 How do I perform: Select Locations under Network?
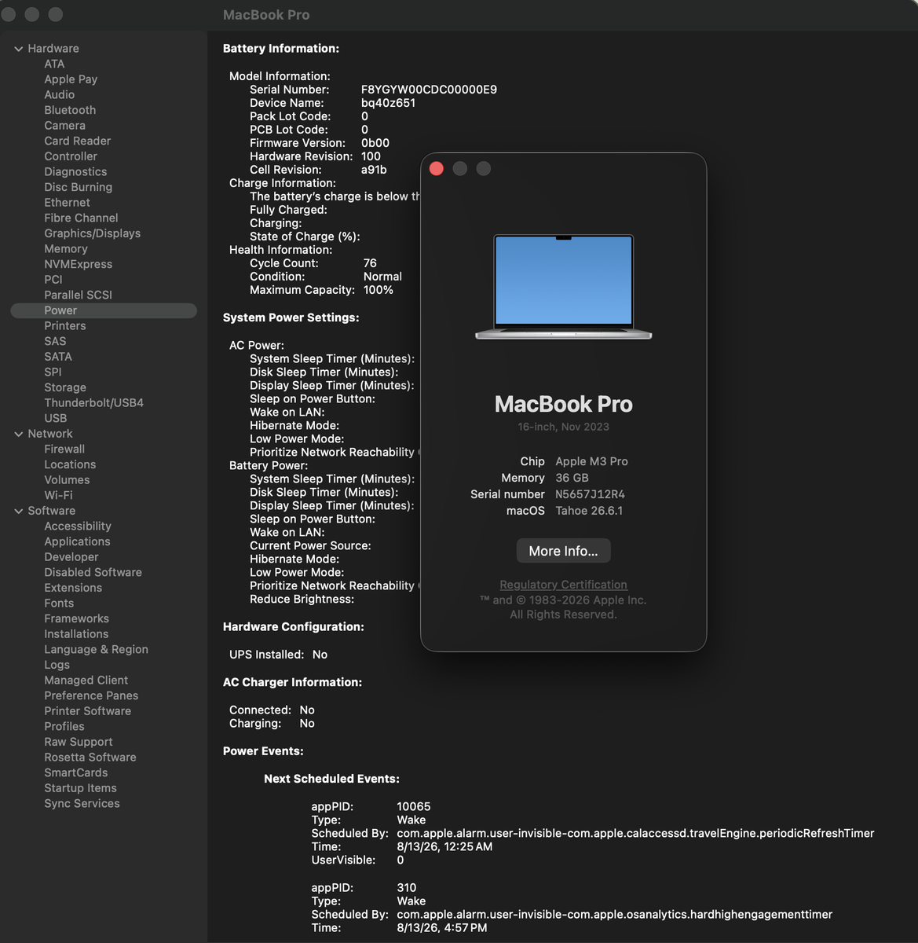click(70, 464)
